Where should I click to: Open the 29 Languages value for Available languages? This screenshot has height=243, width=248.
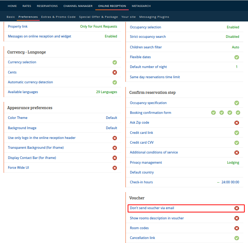coord(107,92)
